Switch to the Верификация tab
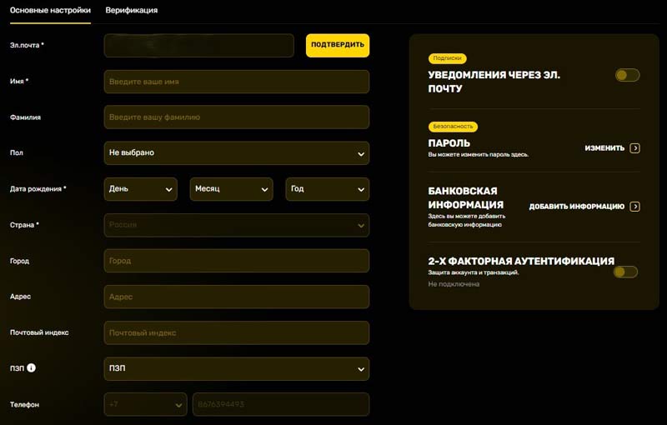Viewport: 667px width, 425px height. tap(131, 10)
